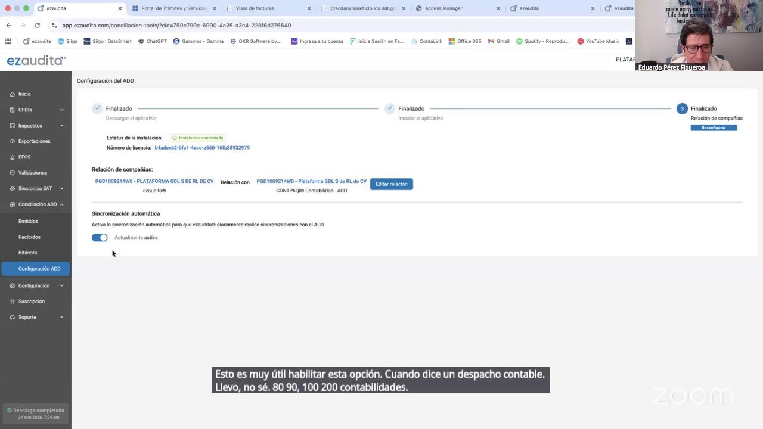The width and height of the screenshot is (763, 429).
Task: Switch to ptscdanvisoret.clouda.sat tab
Action: (x=363, y=8)
